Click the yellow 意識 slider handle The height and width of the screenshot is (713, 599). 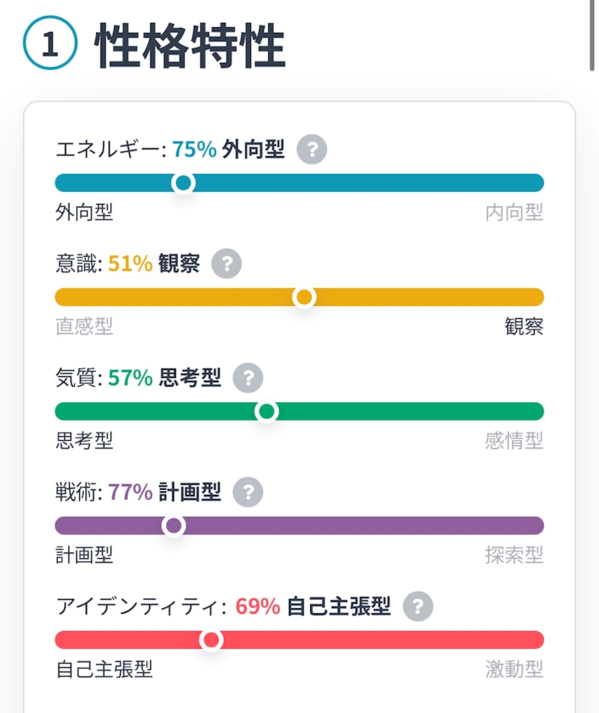(x=304, y=297)
